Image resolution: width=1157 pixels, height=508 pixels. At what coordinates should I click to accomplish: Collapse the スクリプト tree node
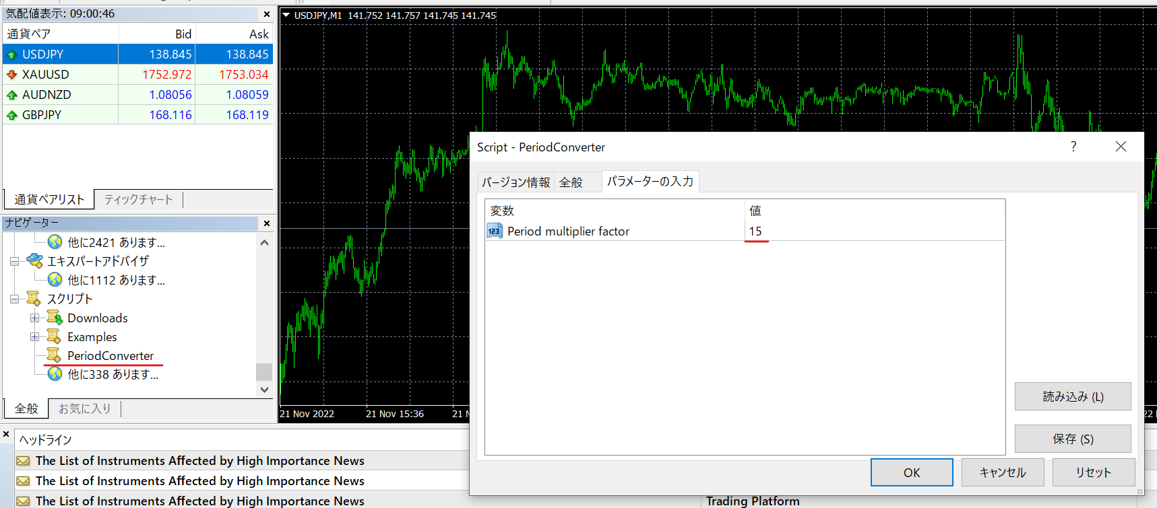14,299
